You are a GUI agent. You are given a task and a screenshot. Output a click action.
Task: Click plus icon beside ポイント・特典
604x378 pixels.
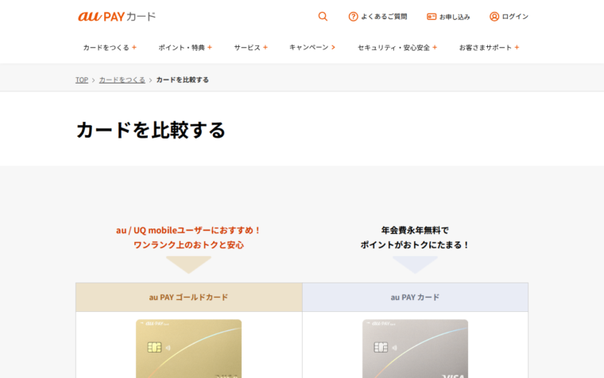[210, 48]
